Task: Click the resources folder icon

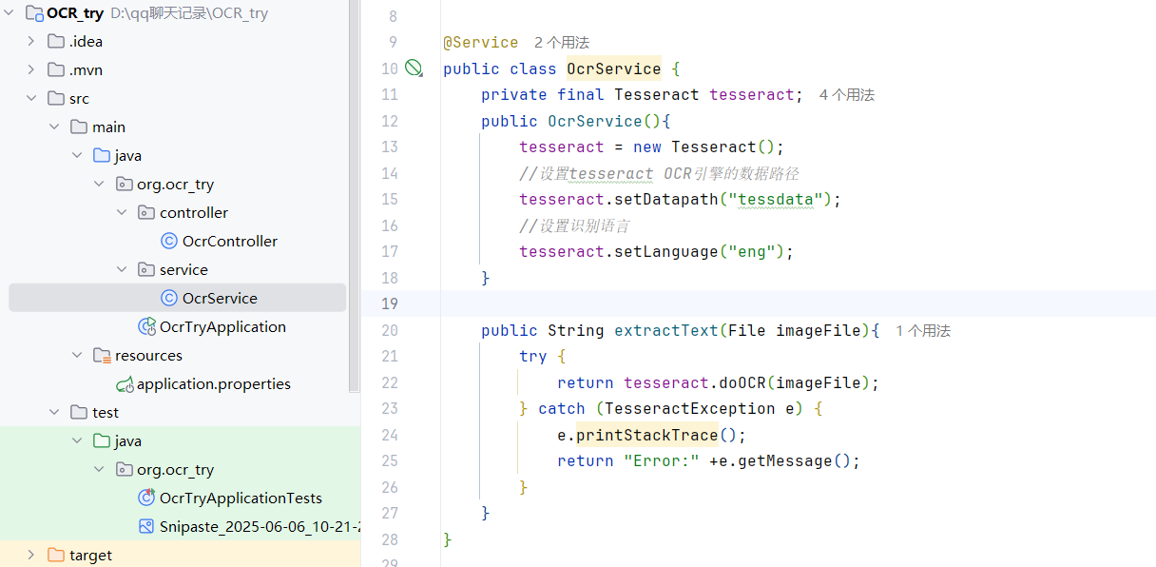Action: pyautogui.click(x=102, y=355)
